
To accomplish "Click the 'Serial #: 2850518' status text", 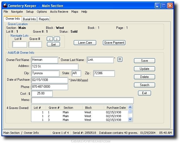I will [84, 133].
